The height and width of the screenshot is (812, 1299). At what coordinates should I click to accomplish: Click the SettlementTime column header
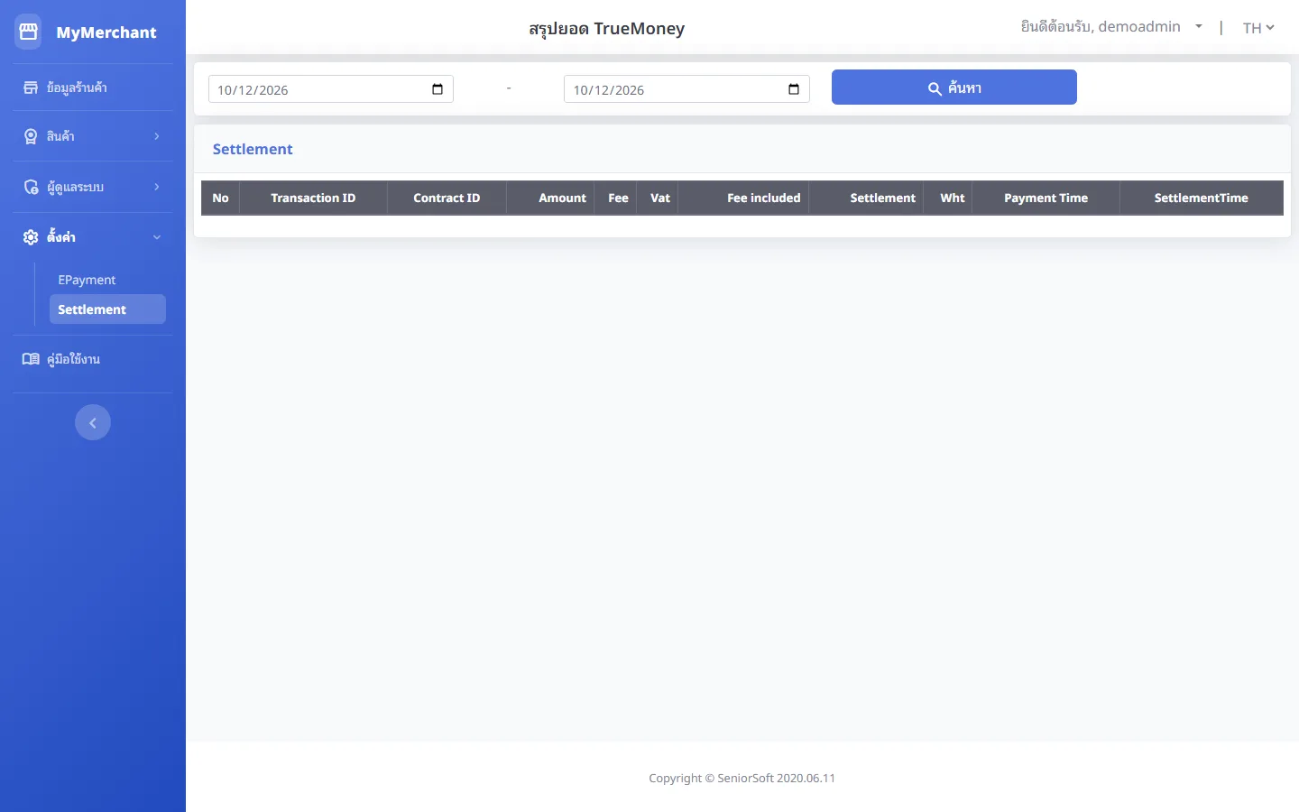pos(1202,198)
